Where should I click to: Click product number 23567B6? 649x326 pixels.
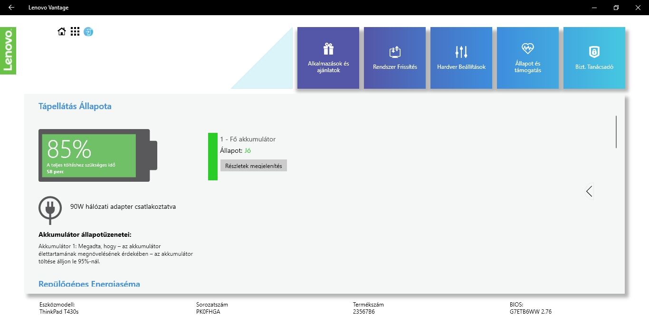(x=363, y=312)
